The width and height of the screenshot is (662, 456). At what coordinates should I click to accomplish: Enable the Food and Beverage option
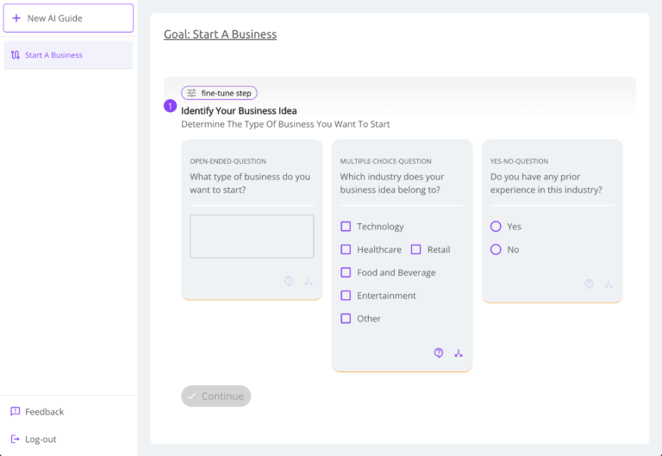(346, 272)
